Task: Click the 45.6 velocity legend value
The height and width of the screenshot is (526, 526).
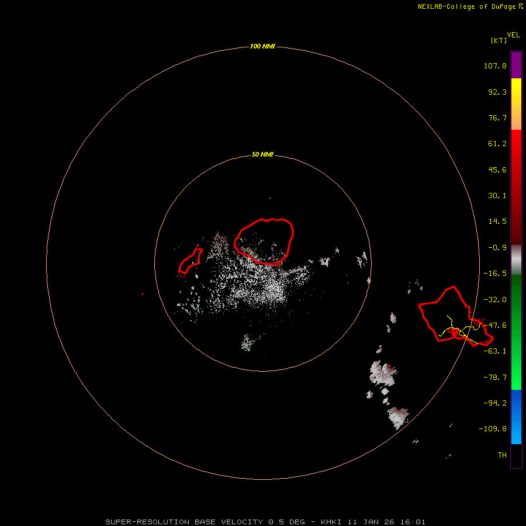Action: click(497, 169)
